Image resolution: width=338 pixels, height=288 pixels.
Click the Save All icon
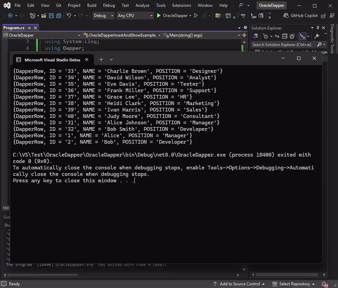[x=58, y=15]
